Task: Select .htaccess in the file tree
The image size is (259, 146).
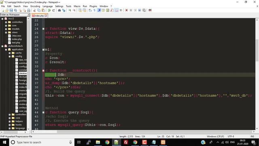Action: pos(16,36)
